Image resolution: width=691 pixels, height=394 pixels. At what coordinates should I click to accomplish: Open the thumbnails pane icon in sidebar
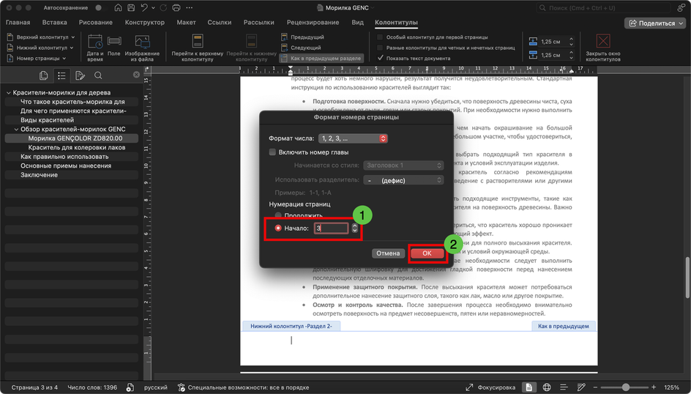click(43, 76)
